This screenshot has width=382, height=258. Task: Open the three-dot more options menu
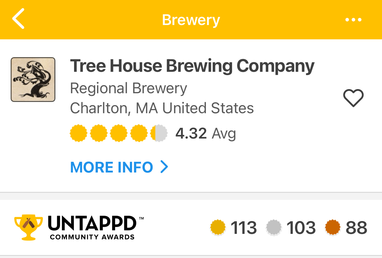click(x=353, y=20)
